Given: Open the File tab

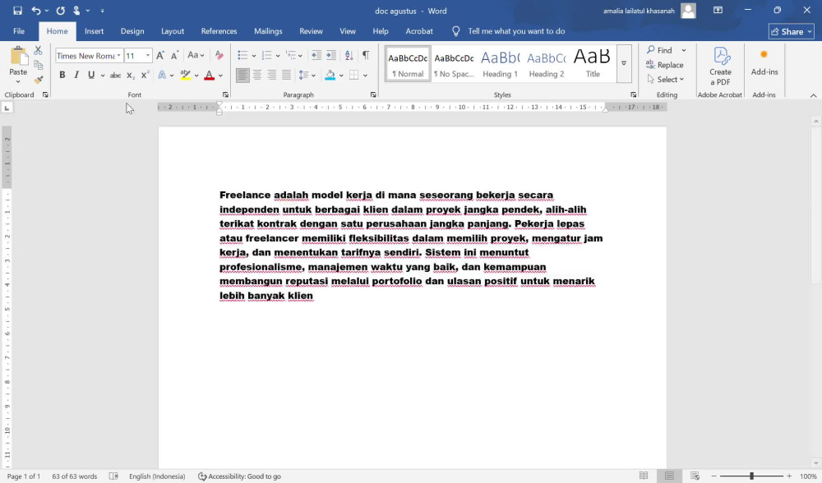Looking at the screenshot, I should tap(19, 31).
